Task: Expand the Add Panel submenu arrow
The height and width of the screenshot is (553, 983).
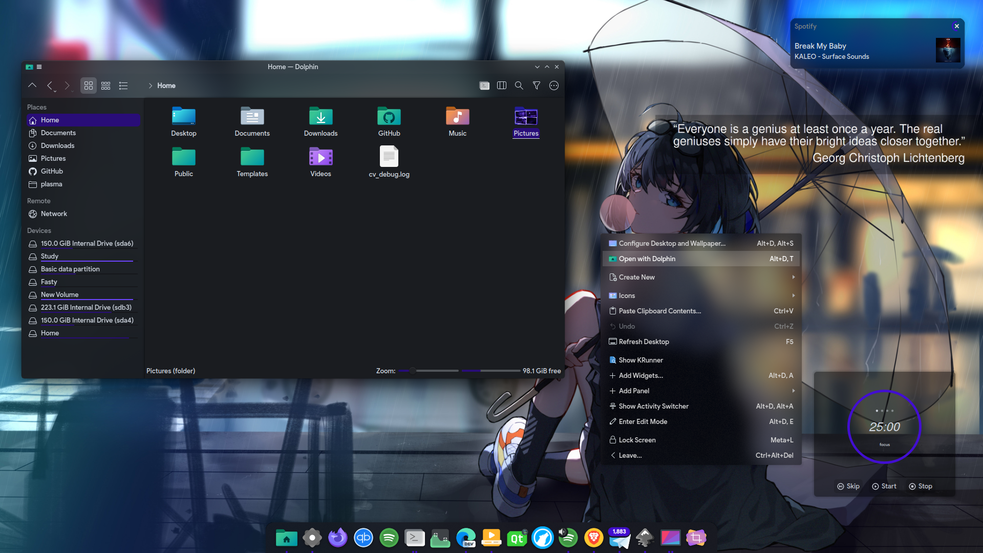Action: pyautogui.click(x=794, y=391)
